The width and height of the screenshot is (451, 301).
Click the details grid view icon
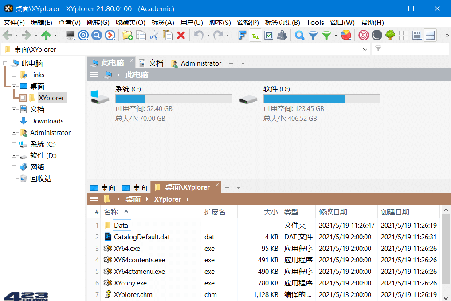coord(417,36)
